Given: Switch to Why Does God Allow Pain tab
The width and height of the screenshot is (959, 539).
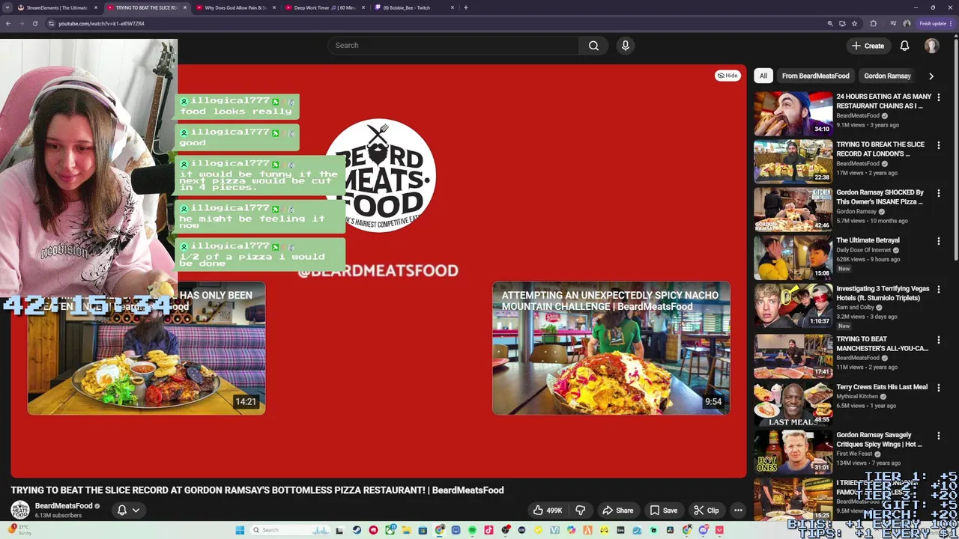Looking at the screenshot, I should (236, 7).
